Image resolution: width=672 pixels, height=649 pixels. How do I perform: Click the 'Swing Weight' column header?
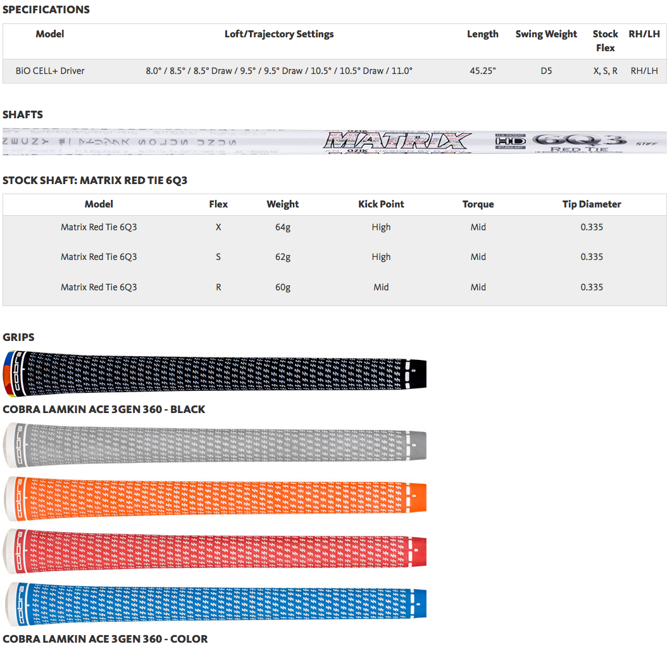pyautogui.click(x=546, y=34)
